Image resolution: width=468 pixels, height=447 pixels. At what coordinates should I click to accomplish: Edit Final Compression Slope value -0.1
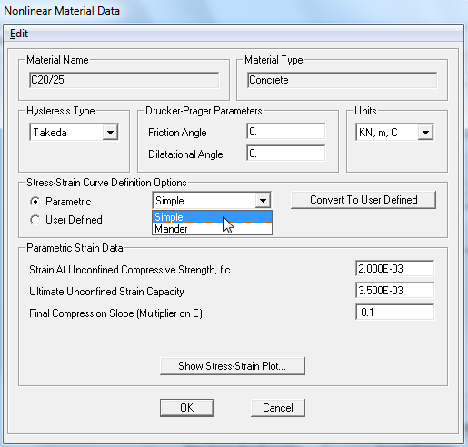(394, 312)
